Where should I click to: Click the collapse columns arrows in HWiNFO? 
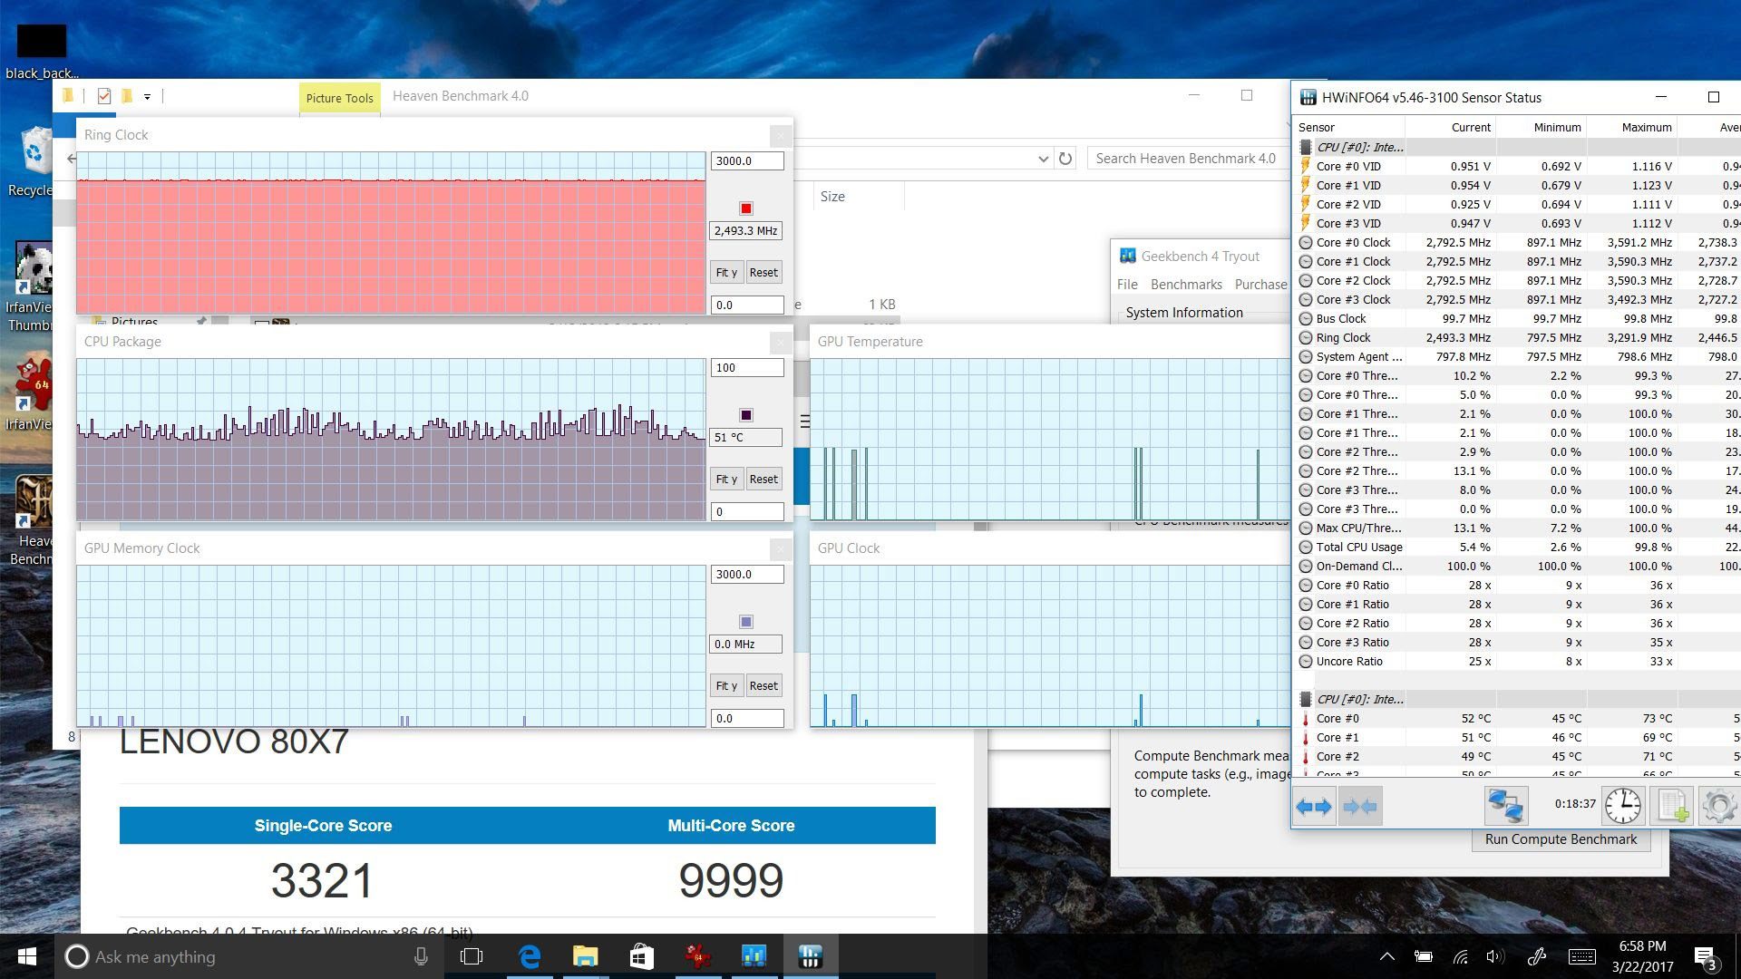click(x=1359, y=806)
